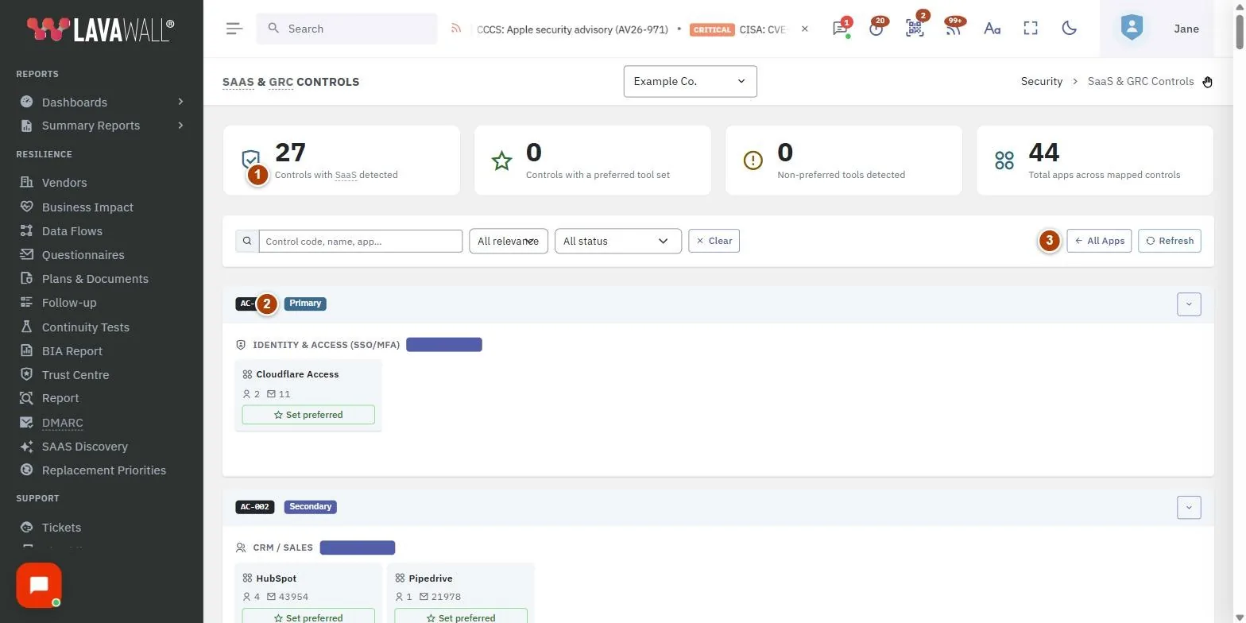Set HubSpot as preferred
The width and height of the screenshot is (1246, 623).
(x=308, y=617)
